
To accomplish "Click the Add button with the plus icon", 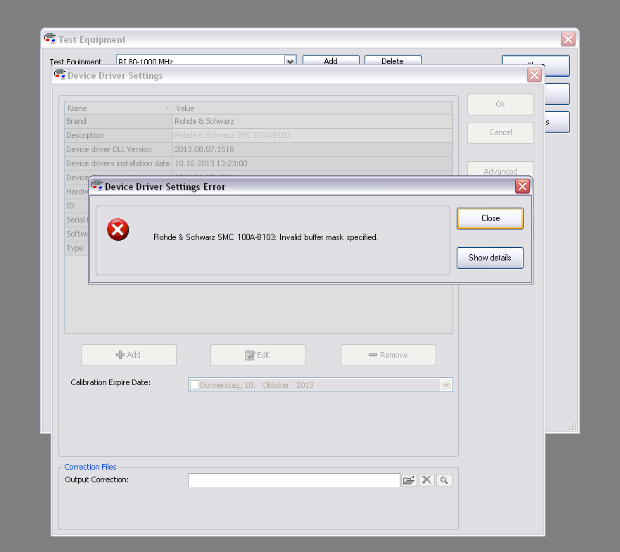I will pyautogui.click(x=129, y=355).
